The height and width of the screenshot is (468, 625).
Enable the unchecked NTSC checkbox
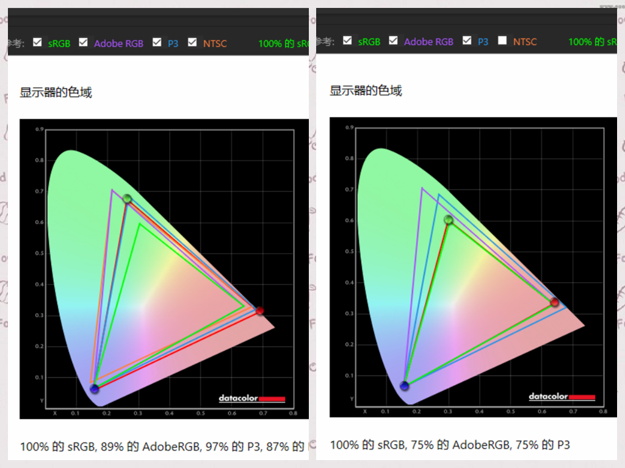[502, 40]
